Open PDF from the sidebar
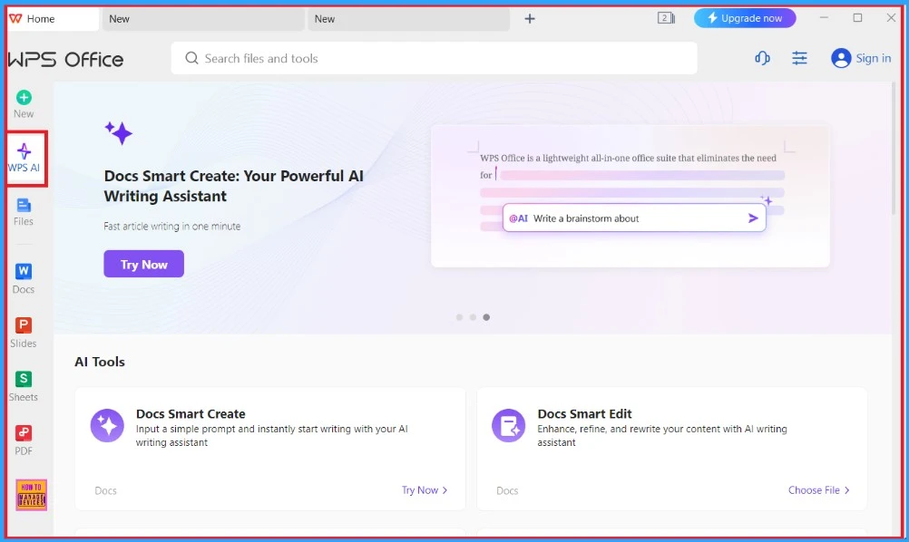 tap(24, 440)
